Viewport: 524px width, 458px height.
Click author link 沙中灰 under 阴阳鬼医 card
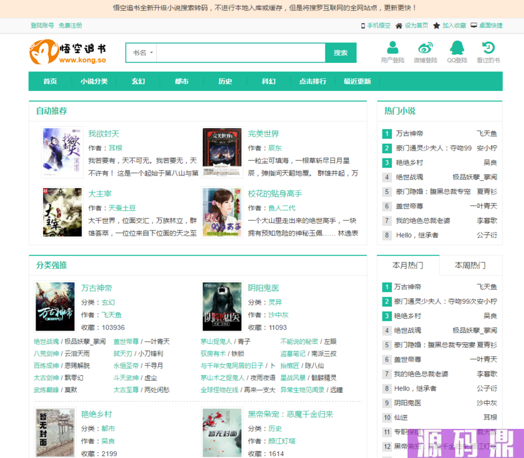[278, 315]
